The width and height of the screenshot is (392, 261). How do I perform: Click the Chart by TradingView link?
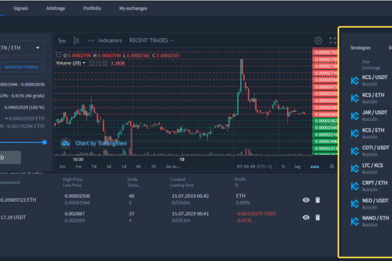point(101,143)
